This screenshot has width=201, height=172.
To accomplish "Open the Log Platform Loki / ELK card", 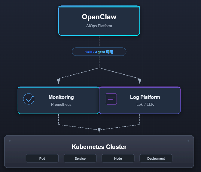I will point(140,100).
